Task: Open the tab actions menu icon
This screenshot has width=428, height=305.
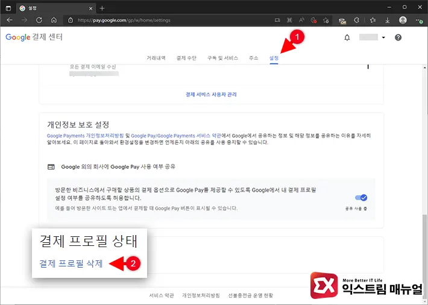Action: 8,8
